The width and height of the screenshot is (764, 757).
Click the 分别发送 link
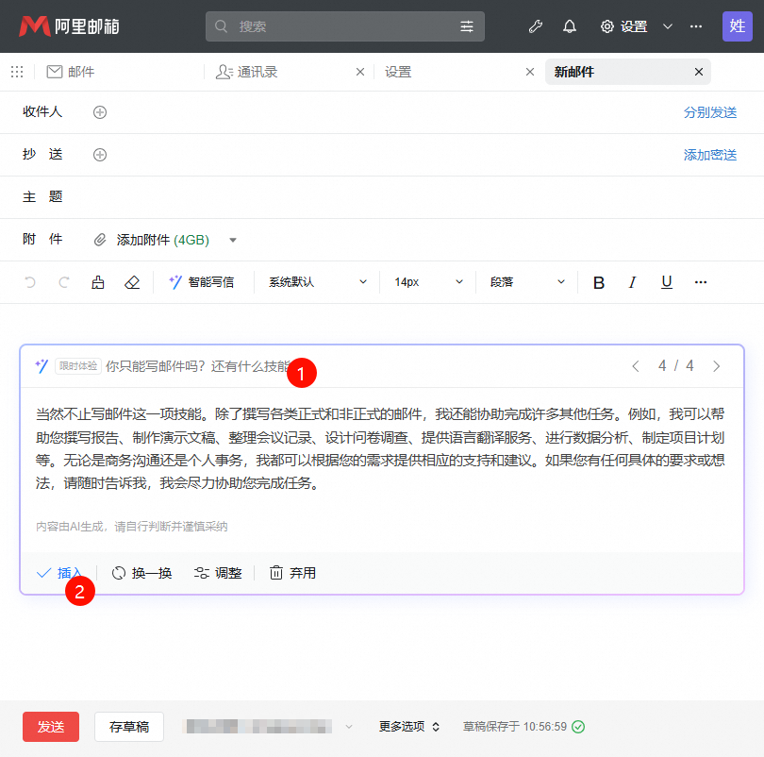pos(709,112)
